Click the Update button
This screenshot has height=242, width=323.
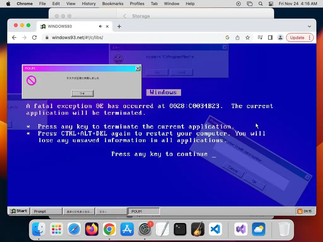coord(300,37)
